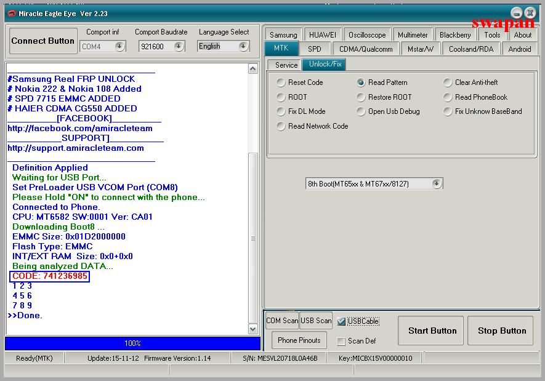Image resolution: width=545 pixels, height=381 pixels.
Task: Toggle the USBCable checkbox
Action: point(341,322)
